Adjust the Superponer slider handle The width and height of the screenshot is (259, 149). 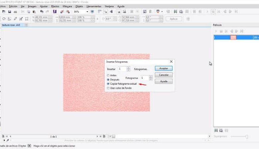pos(247,136)
